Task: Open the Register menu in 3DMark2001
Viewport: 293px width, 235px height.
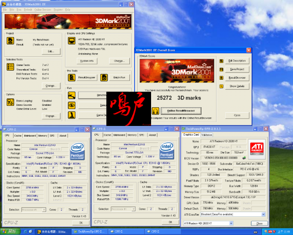Action: [x=58, y=10]
